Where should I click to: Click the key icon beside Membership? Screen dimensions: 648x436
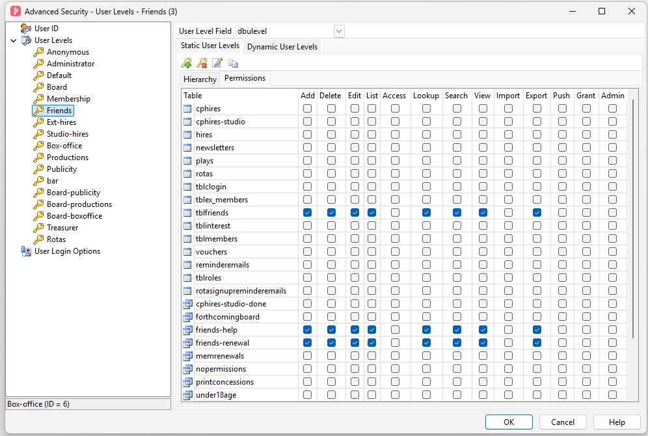click(38, 99)
